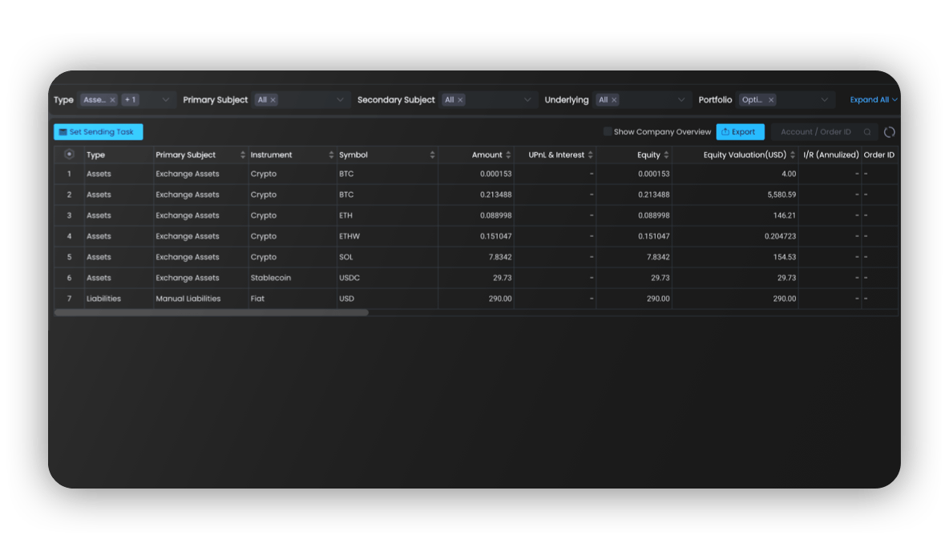
Task: Enable the Show Company Overview checkbox
Action: pos(608,132)
